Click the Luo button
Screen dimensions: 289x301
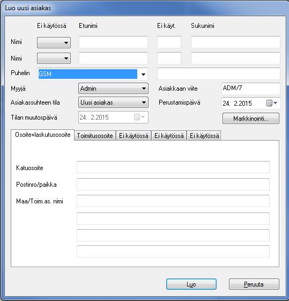191,284
